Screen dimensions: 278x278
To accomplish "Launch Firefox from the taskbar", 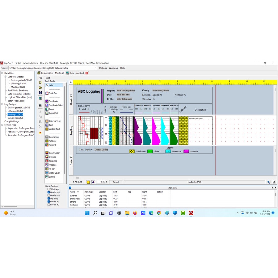I will tap(135, 213).
